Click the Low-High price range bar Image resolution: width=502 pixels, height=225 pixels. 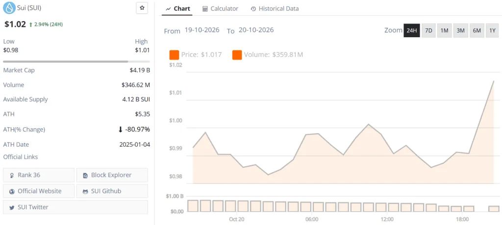point(76,61)
